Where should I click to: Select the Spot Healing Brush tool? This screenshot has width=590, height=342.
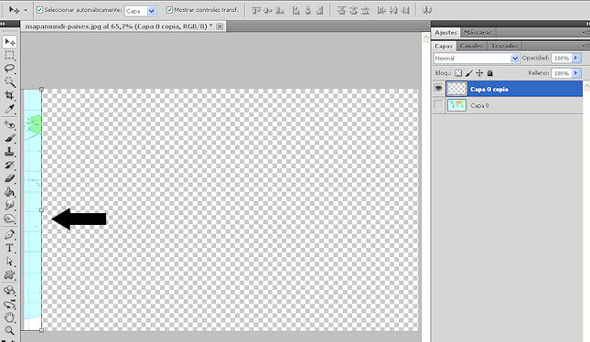pyautogui.click(x=9, y=124)
